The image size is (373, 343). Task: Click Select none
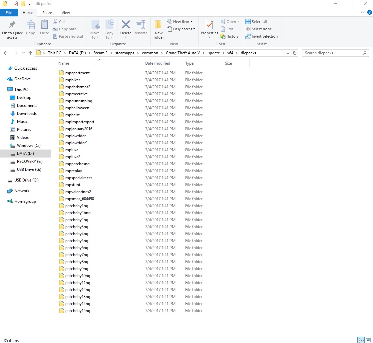click(x=258, y=29)
